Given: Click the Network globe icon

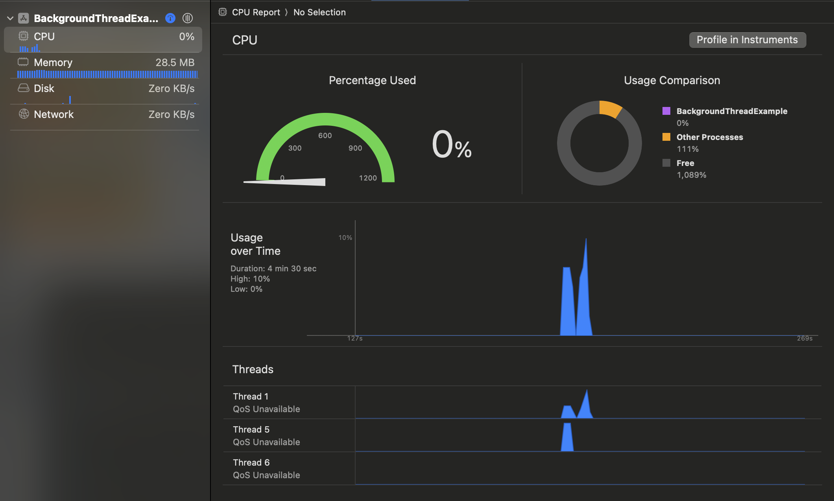Looking at the screenshot, I should coord(24,114).
